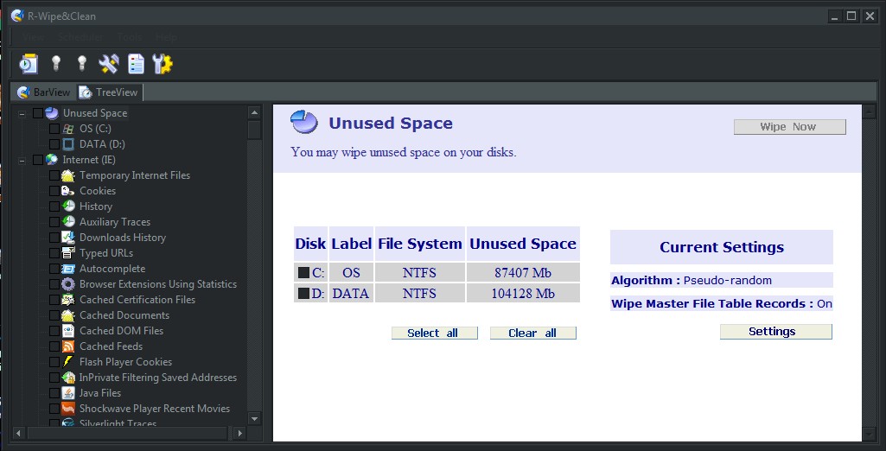Click tree horizontal scrollbar left arrow
The width and height of the screenshot is (886, 451).
[17, 434]
